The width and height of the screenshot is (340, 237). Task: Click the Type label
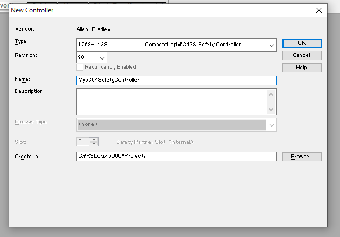pyautogui.click(x=22, y=41)
